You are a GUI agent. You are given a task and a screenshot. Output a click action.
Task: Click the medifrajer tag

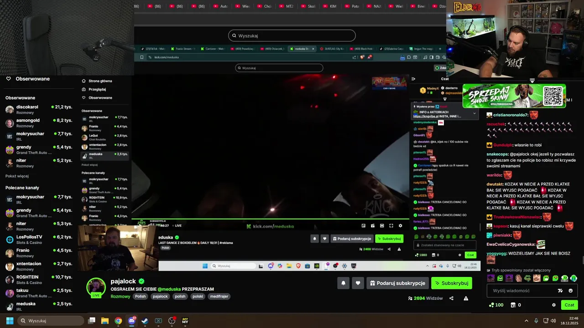[219, 297]
